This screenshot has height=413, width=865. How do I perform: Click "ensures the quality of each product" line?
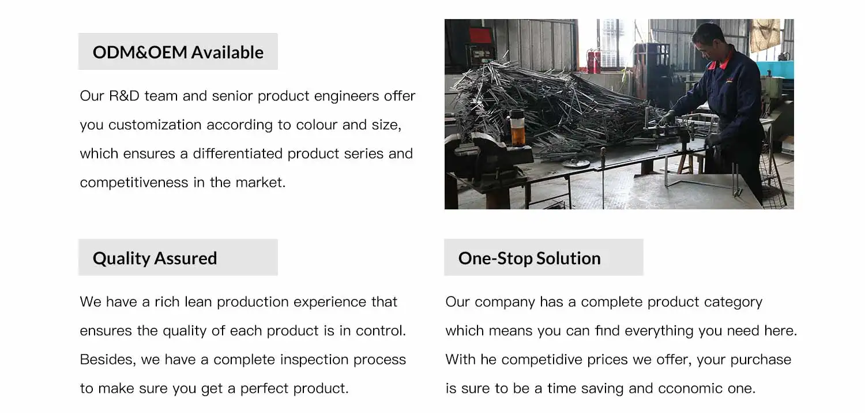coord(243,331)
